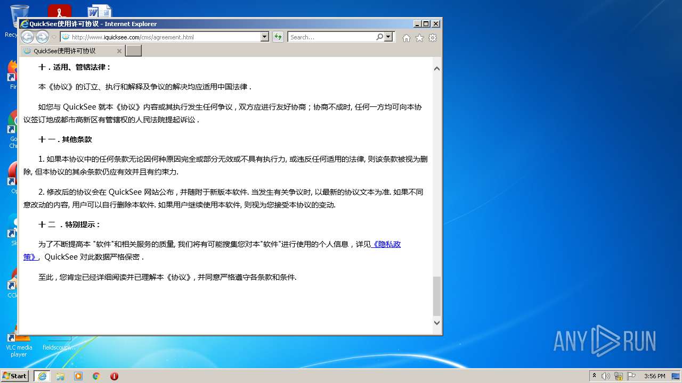Open the Chrome taskbar icon

click(96, 376)
